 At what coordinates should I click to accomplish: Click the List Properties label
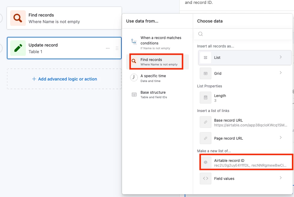click(x=209, y=86)
